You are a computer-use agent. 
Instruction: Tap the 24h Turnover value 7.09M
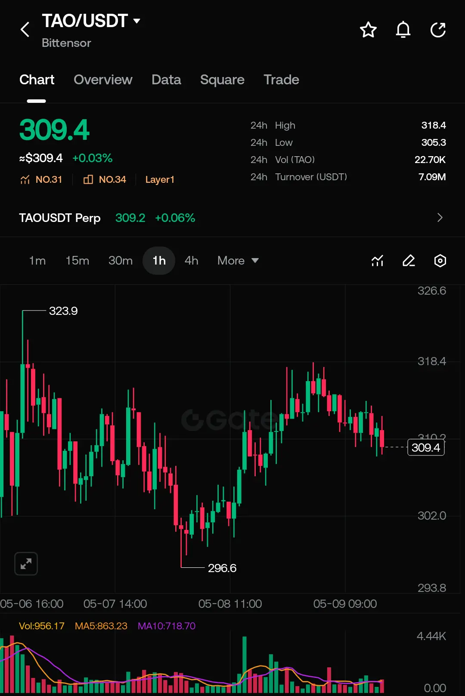(432, 177)
